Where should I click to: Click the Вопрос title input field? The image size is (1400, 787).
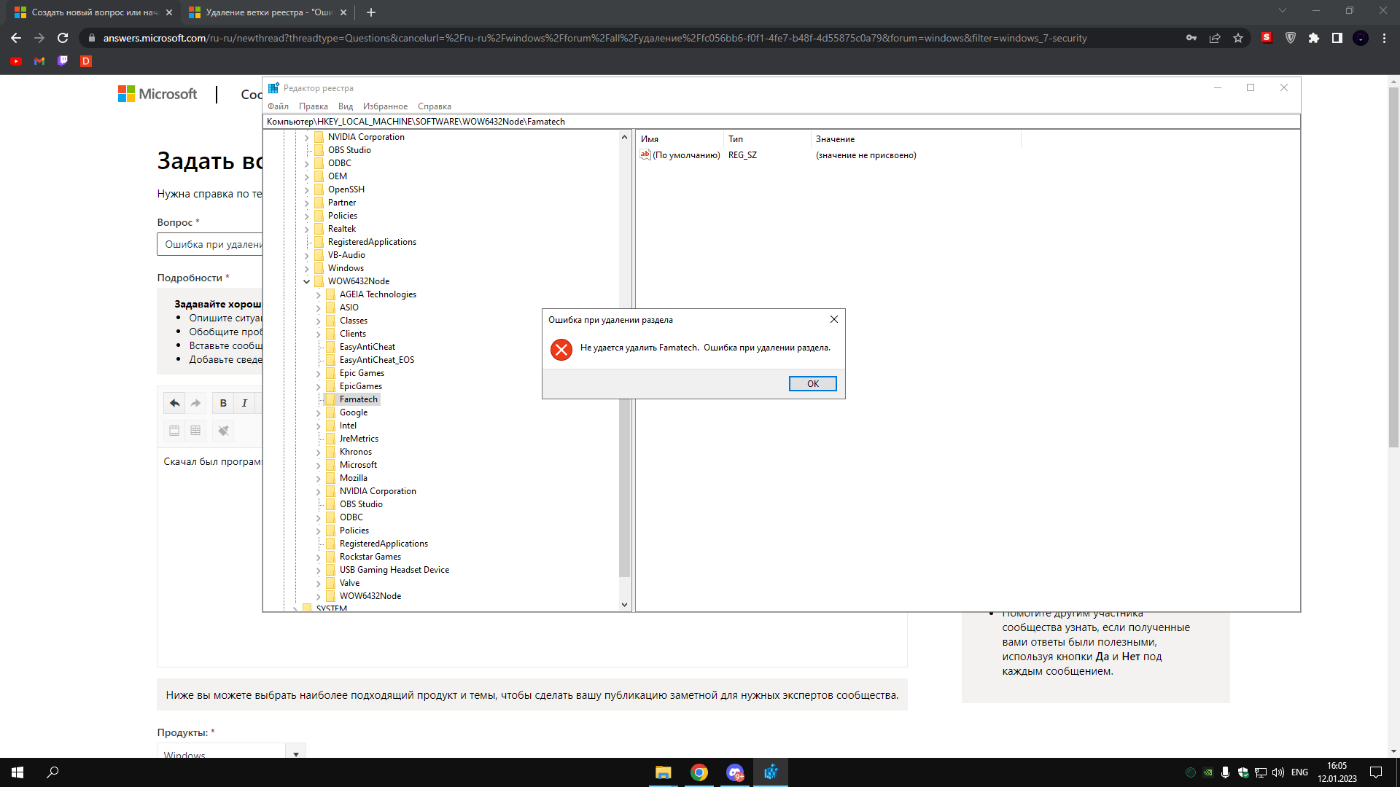(x=210, y=245)
